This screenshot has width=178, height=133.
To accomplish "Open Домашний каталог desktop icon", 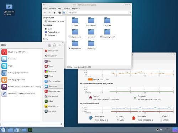I will (9, 10).
